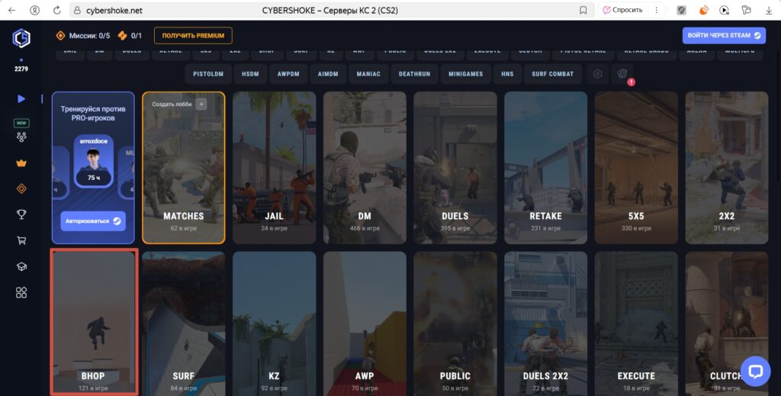781x396 pixels.
Task: Click the cards icon with red alert
Action: (x=622, y=74)
